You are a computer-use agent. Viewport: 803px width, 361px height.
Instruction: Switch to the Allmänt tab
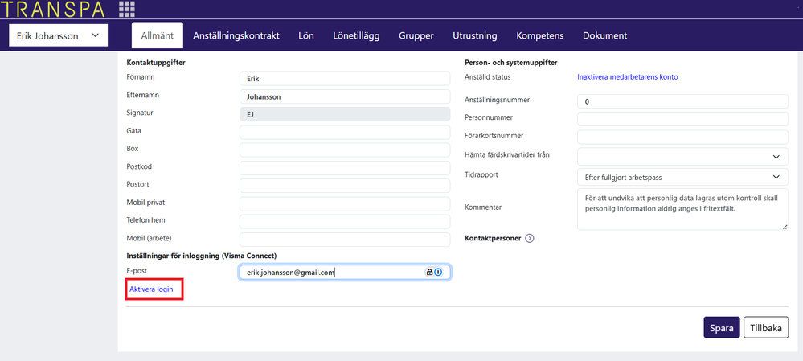158,36
